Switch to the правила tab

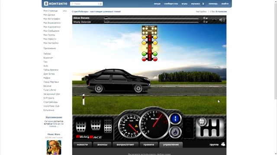click(149, 145)
